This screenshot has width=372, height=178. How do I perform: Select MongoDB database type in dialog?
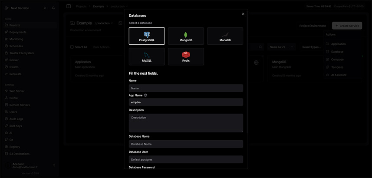pyautogui.click(x=186, y=36)
